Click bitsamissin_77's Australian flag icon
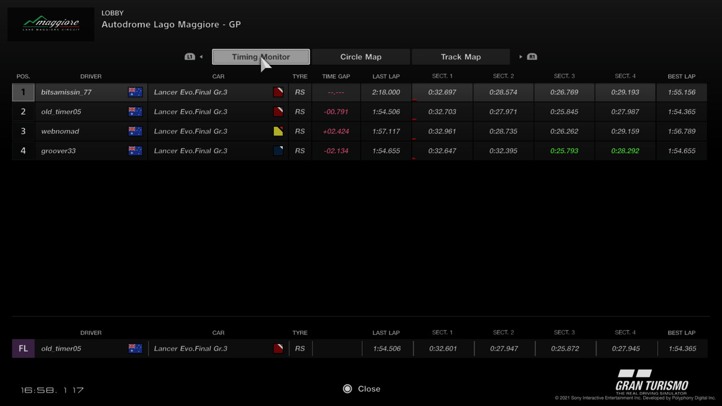 pos(135,92)
